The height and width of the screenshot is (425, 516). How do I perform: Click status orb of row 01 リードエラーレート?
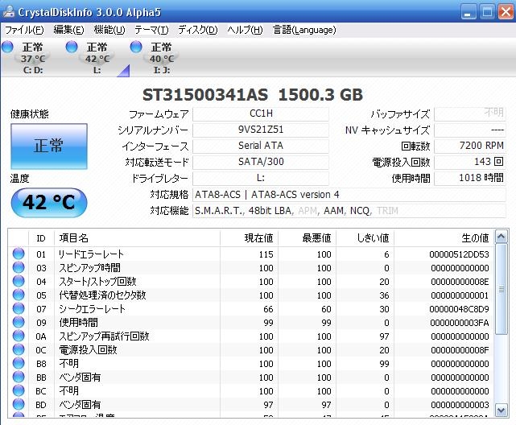tap(19, 254)
